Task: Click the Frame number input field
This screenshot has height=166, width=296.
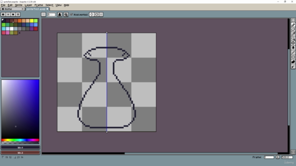Action: [x=269, y=157]
